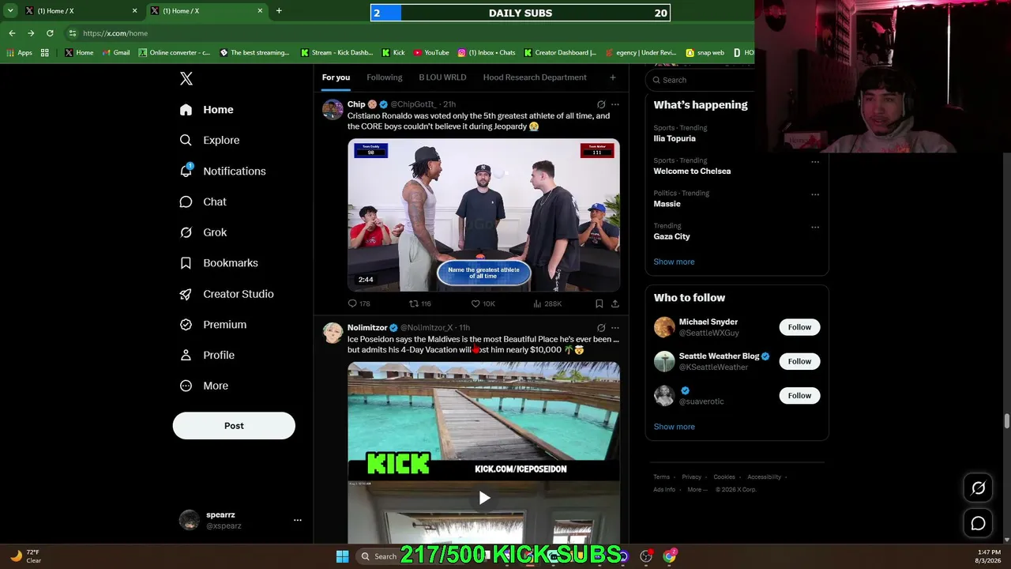Share Chip's Ronaldo post

(x=614, y=303)
